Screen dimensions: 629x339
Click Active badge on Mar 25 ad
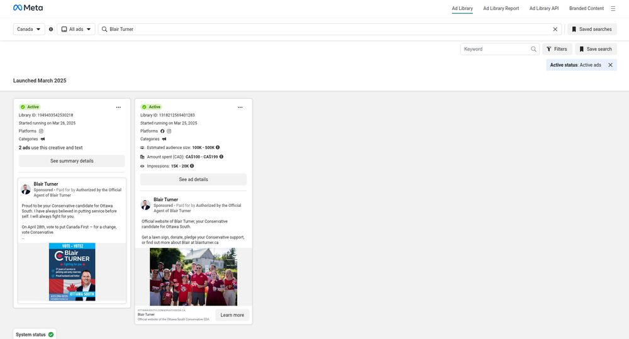(x=151, y=107)
